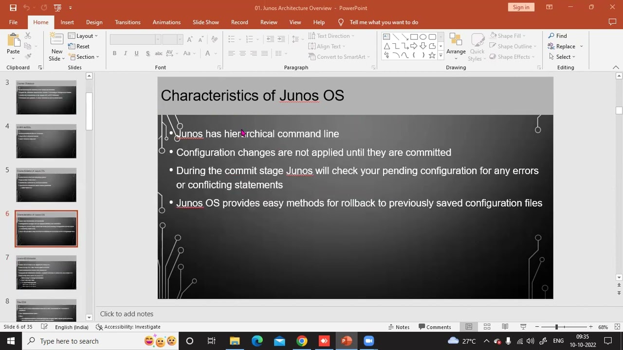
Task: Switch to the Slide Show tab
Action: pos(205,22)
